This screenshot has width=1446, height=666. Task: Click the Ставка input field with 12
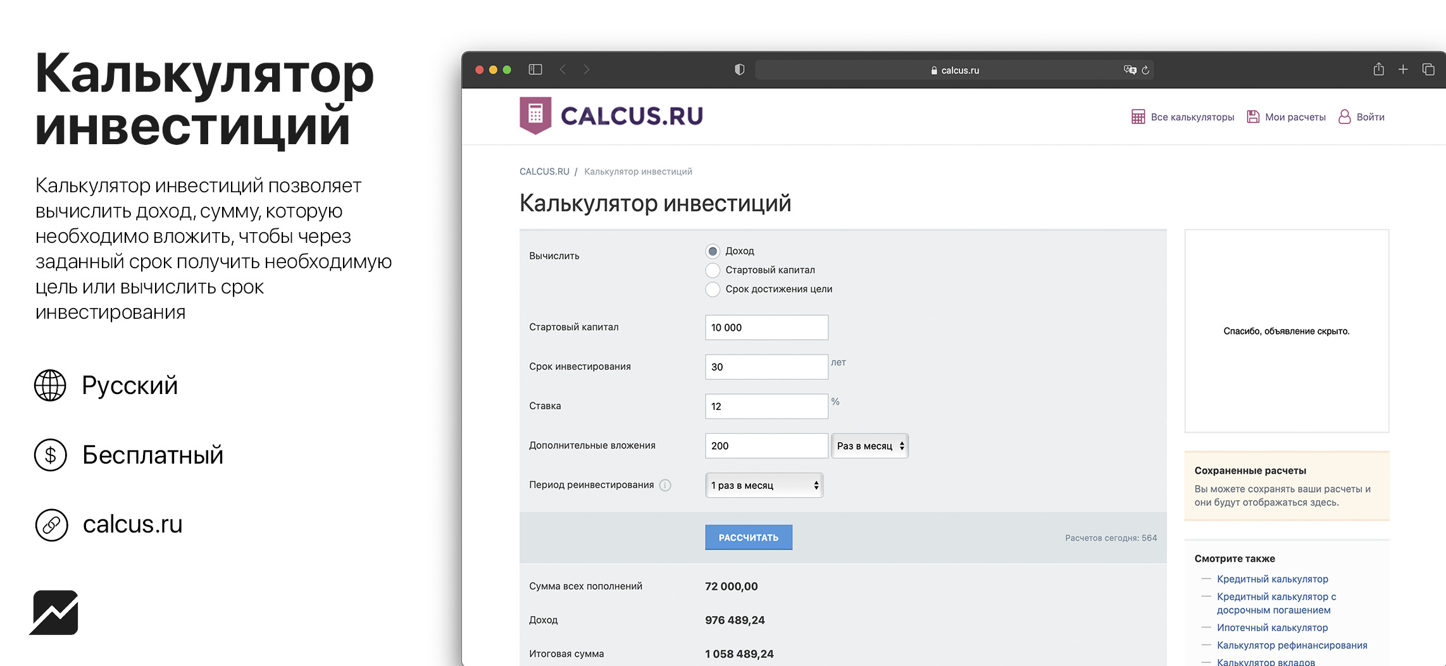pos(766,406)
